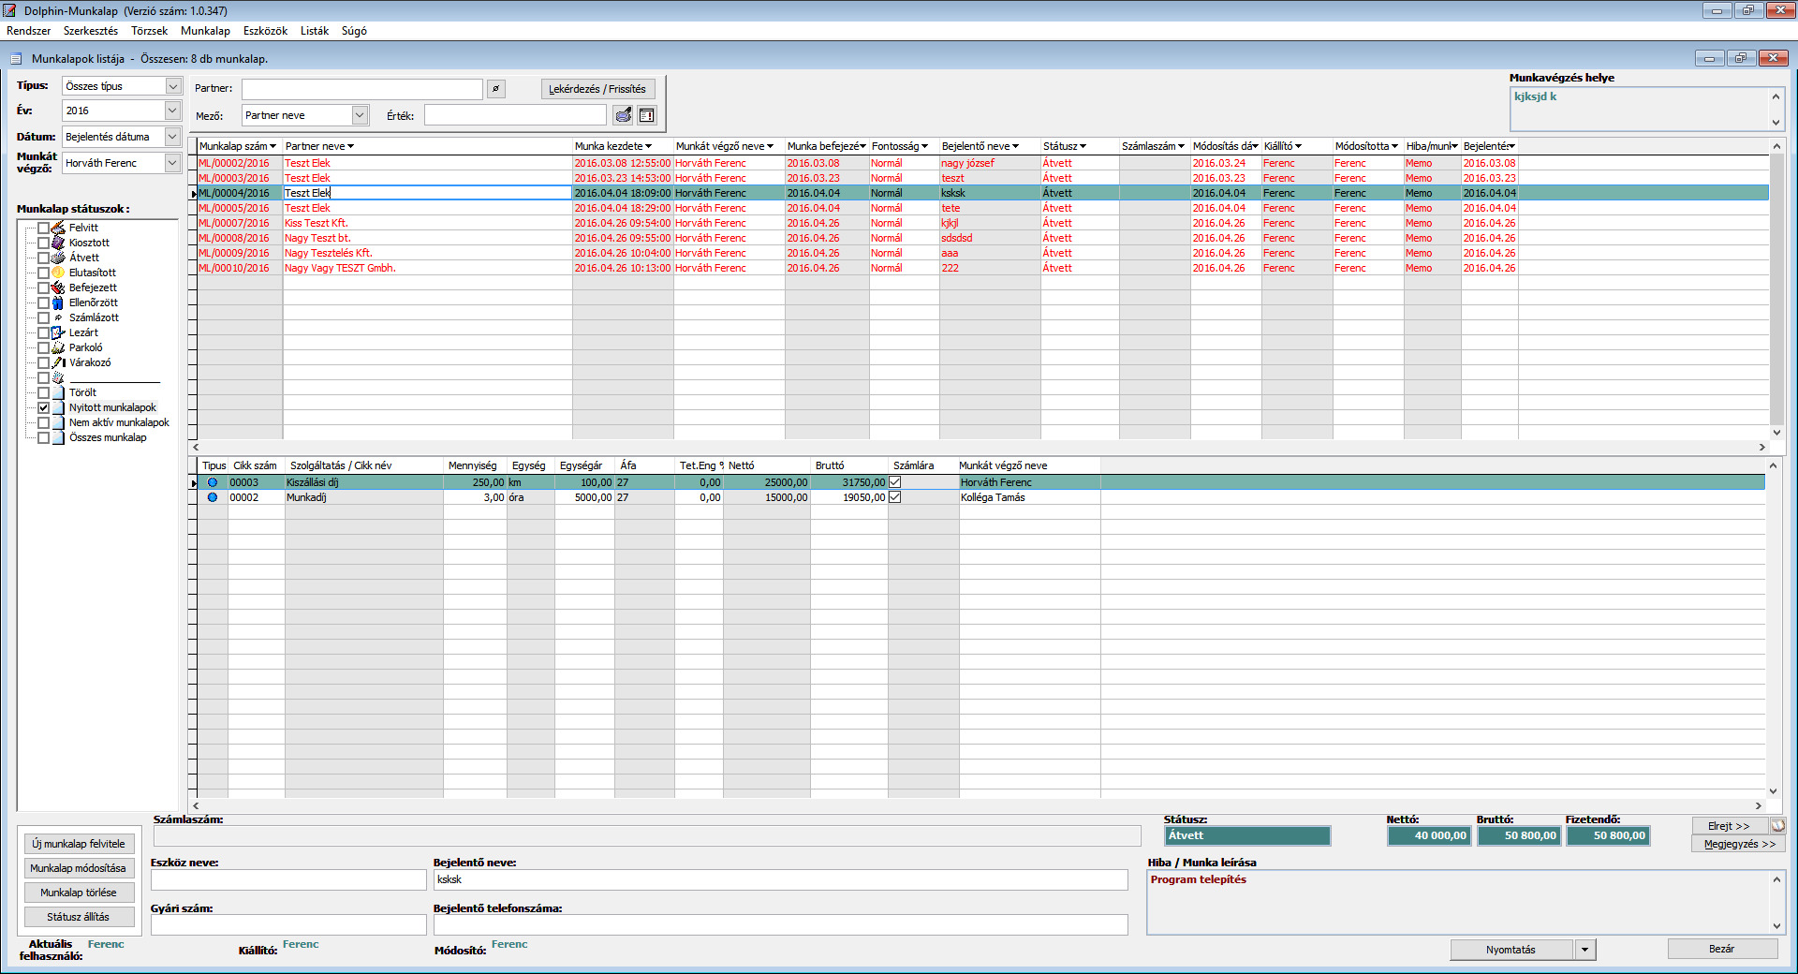The image size is (1798, 974).
Task: Click the Lekérdezés / Frissítés button
Action: 597,89
